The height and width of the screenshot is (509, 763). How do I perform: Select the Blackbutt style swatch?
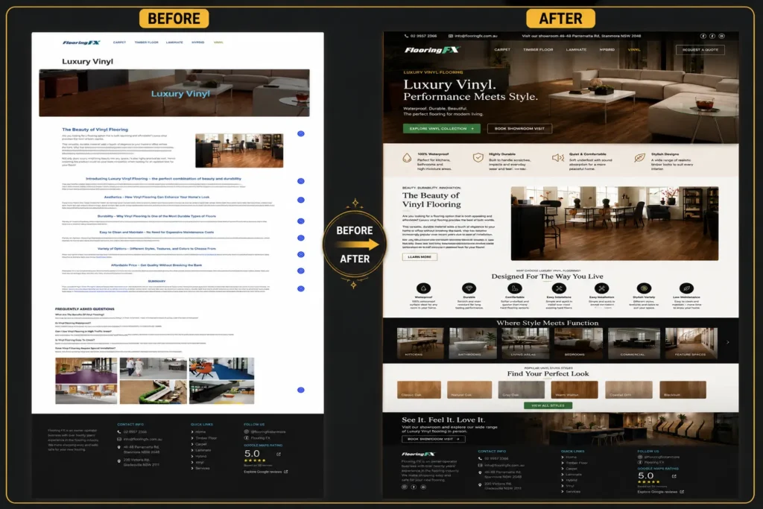683,390
